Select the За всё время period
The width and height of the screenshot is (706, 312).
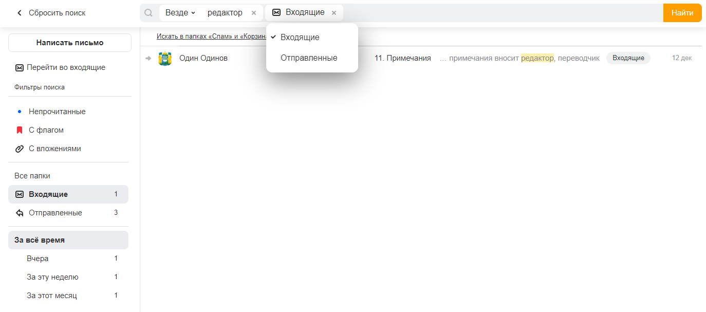pyautogui.click(x=40, y=240)
